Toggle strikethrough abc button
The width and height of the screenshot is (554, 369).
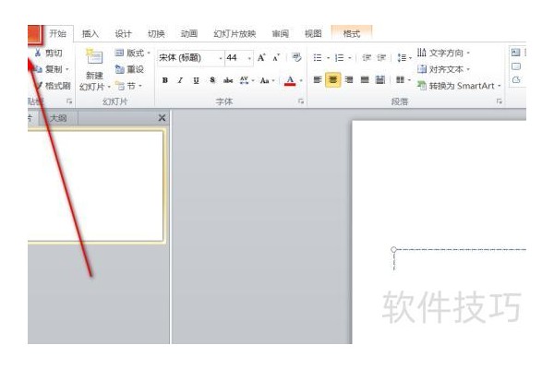tap(228, 80)
